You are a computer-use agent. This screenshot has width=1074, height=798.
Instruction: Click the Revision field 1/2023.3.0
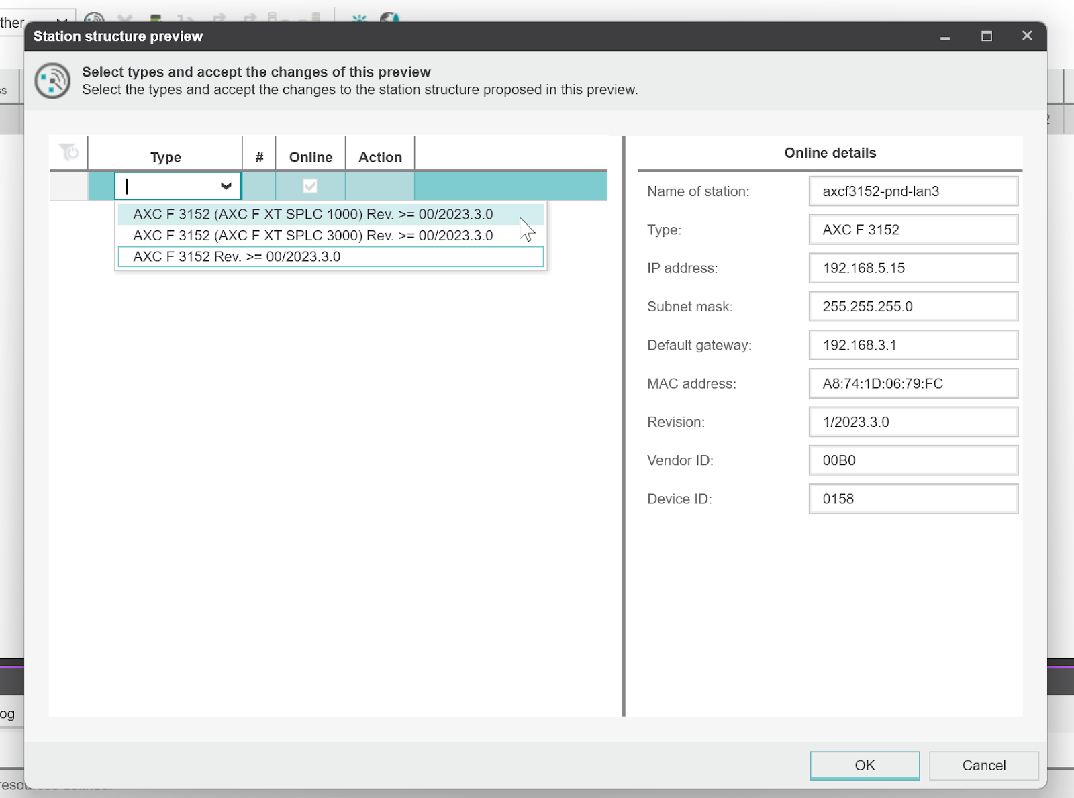coord(913,422)
